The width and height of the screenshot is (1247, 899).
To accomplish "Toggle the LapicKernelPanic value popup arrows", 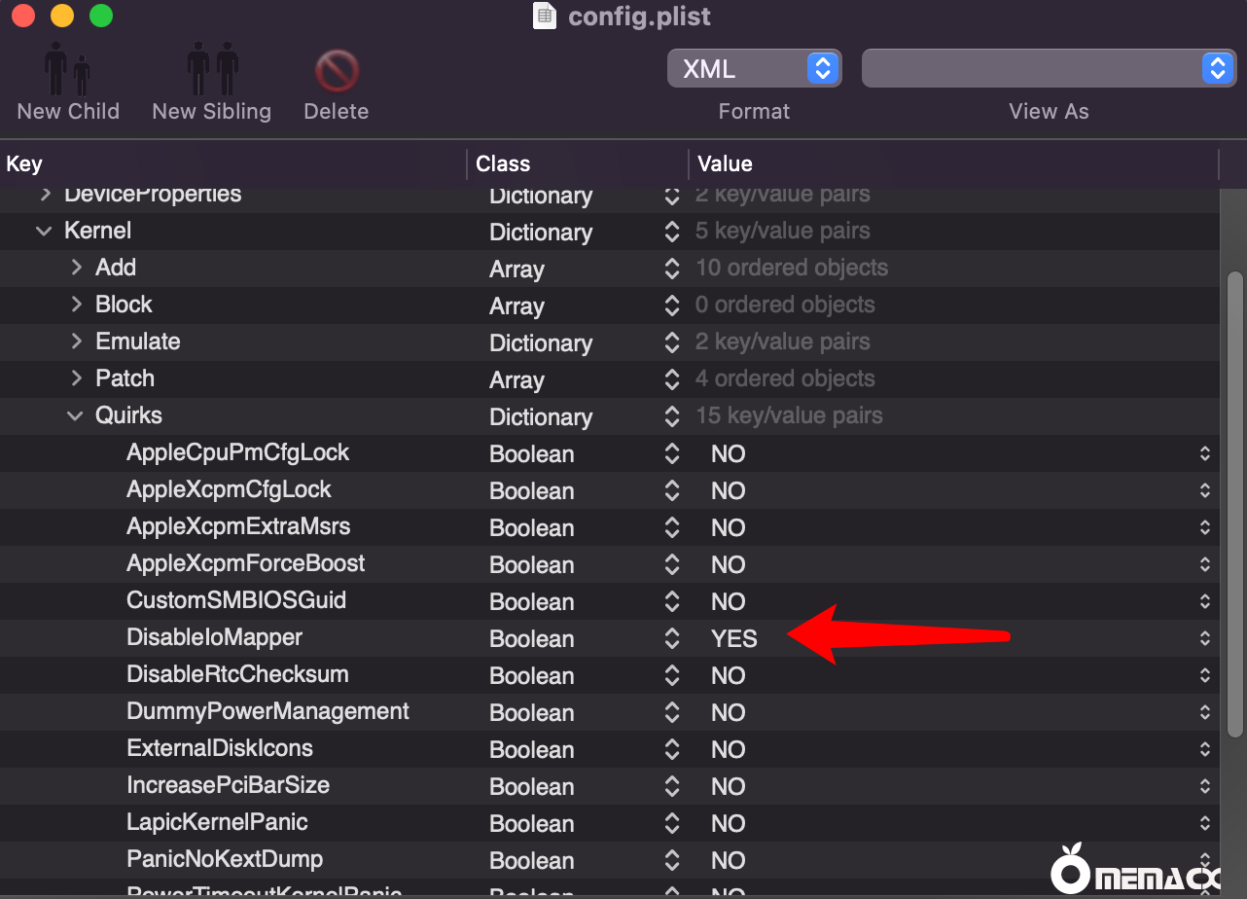I will point(1205,823).
